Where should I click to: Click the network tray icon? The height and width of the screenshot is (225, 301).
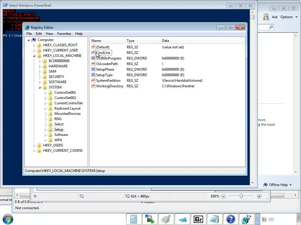point(264,219)
